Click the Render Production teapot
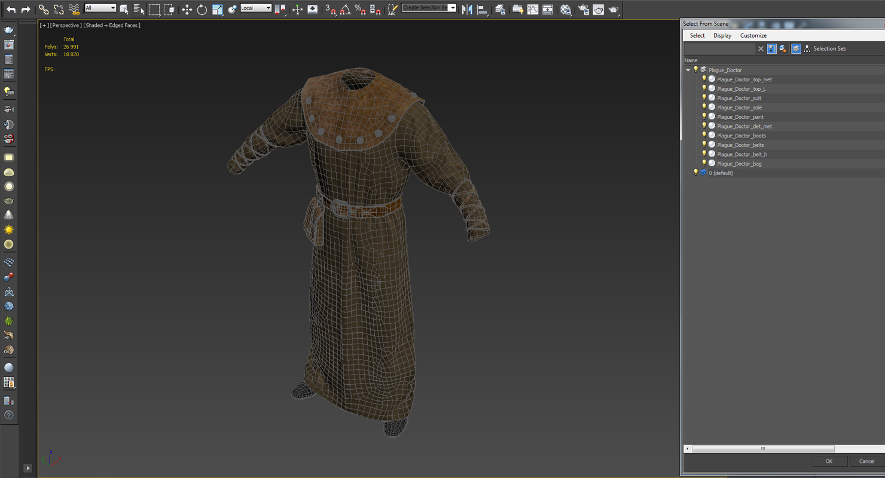 (x=614, y=10)
